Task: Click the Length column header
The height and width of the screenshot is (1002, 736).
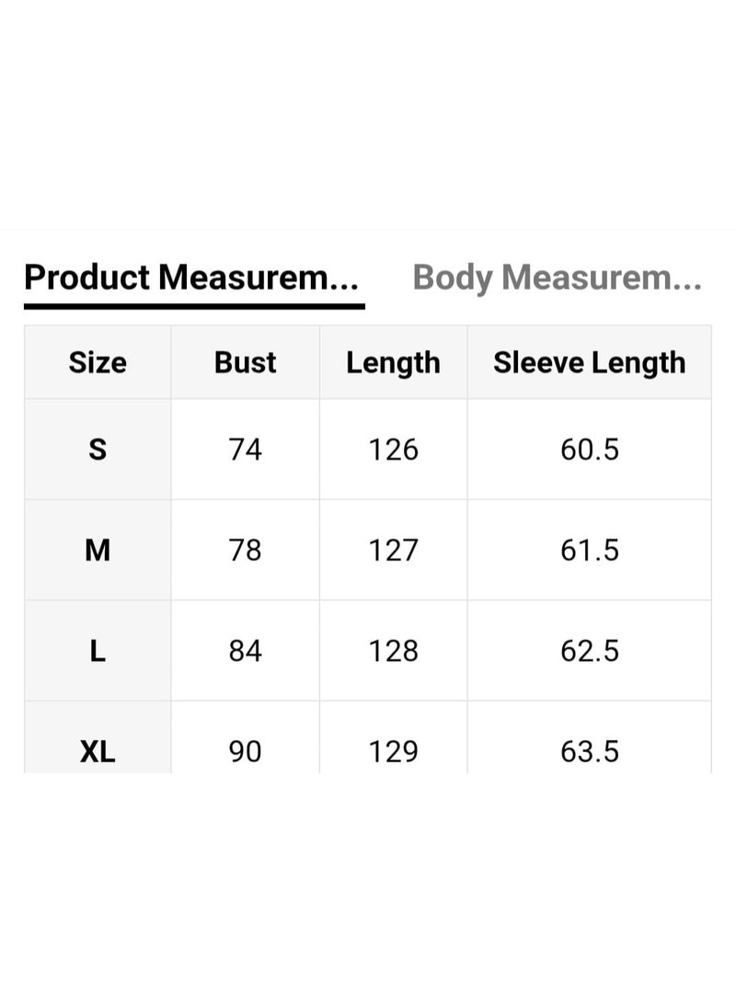Action: tap(393, 362)
